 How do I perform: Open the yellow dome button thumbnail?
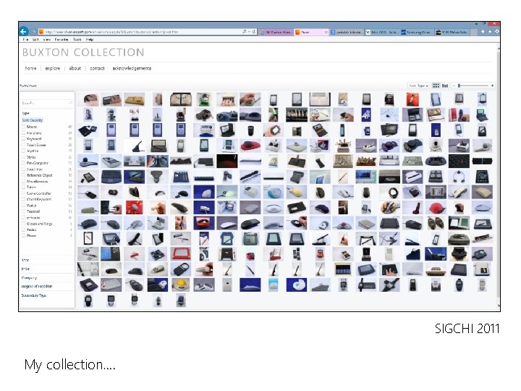pyautogui.click(x=181, y=285)
